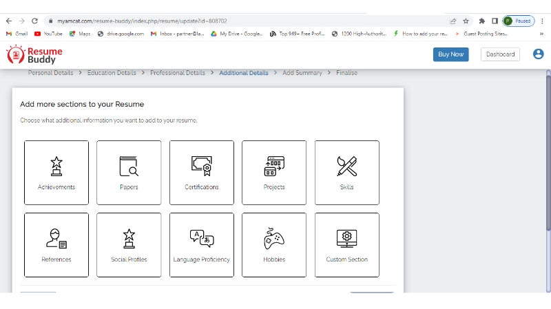Screen dimensions: 551x309
Task: Click the Buy Now button
Action: [x=450, y=54]
